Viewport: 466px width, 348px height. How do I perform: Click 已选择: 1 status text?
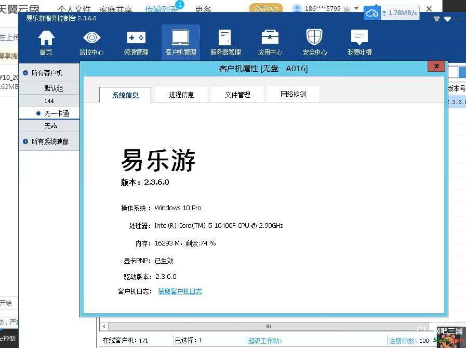(188, 340)
